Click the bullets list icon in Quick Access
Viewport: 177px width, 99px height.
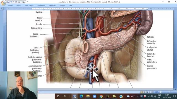19,2
